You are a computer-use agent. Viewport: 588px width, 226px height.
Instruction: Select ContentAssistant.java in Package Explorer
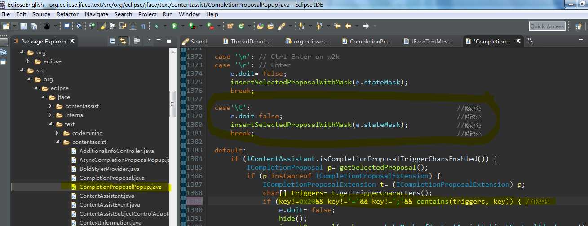[106, 196]
